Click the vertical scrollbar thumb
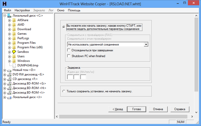The image size is (201, 126). [196, 55]
